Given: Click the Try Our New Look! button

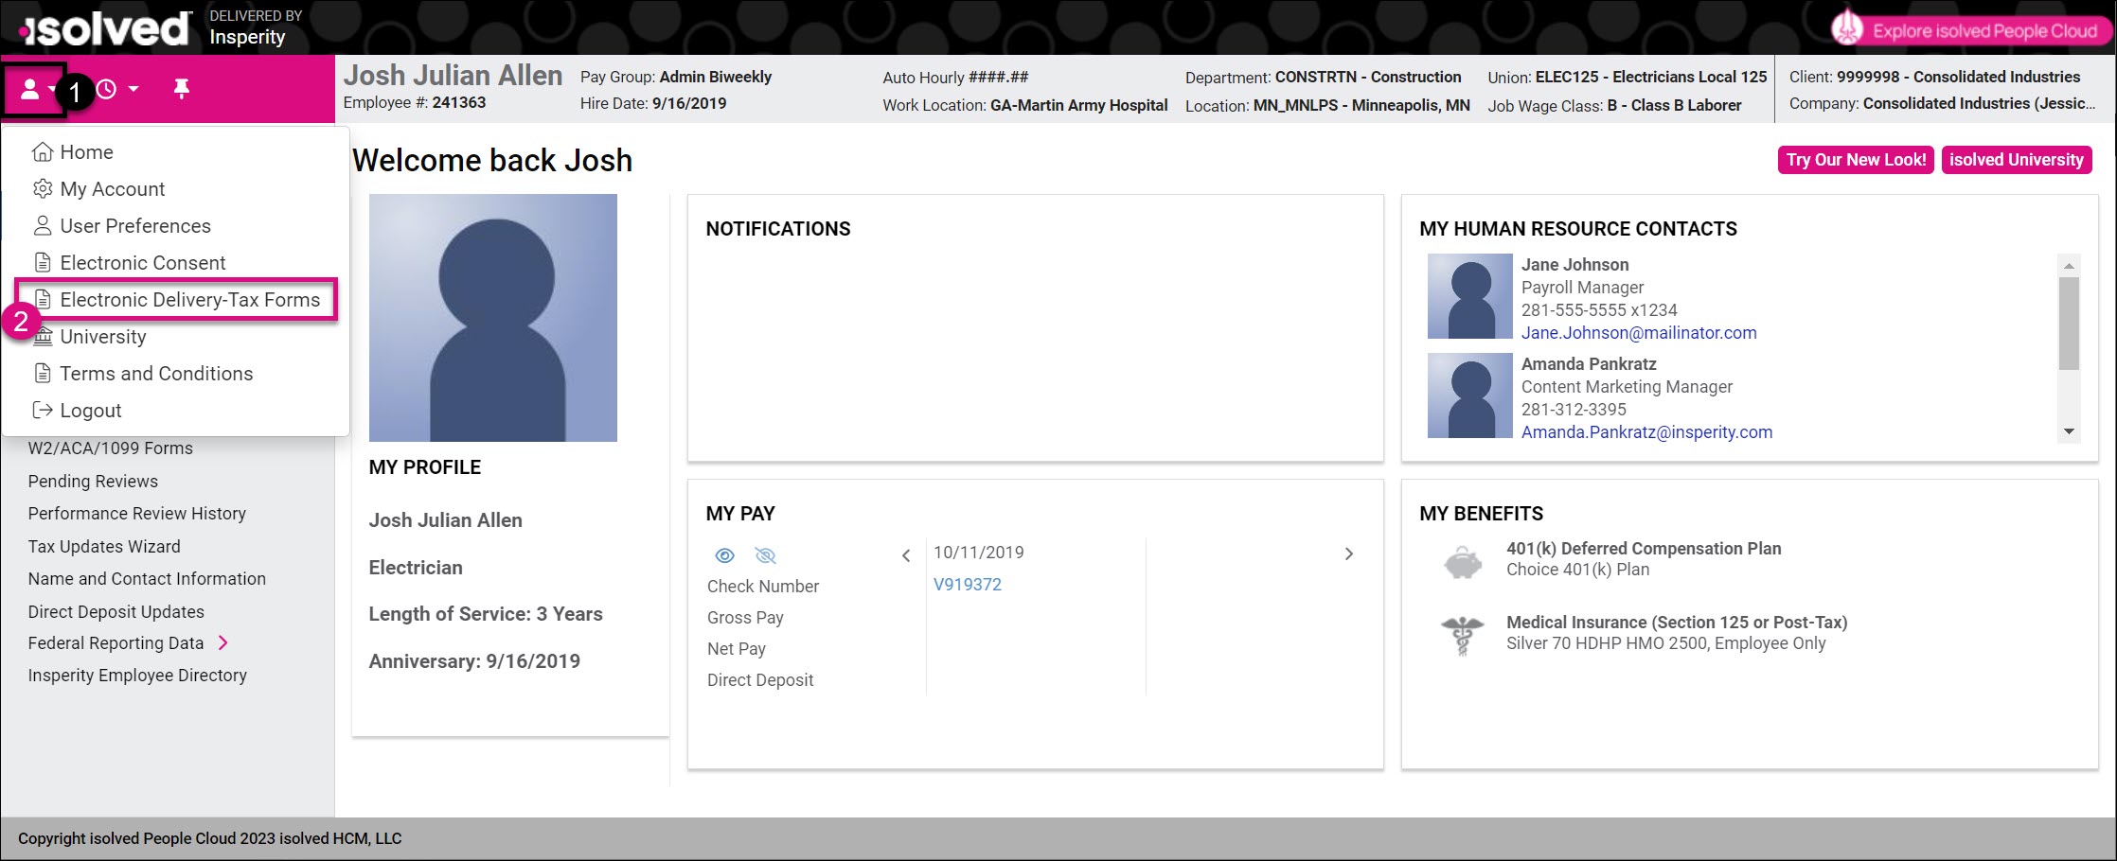Looking at the screenshot, I should click(x=1856, y=160).
